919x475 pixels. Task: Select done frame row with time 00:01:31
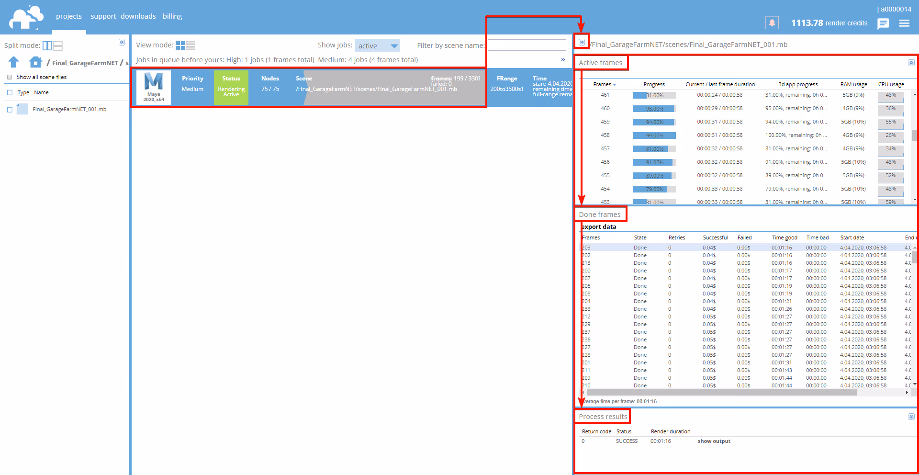pos(746,362)
